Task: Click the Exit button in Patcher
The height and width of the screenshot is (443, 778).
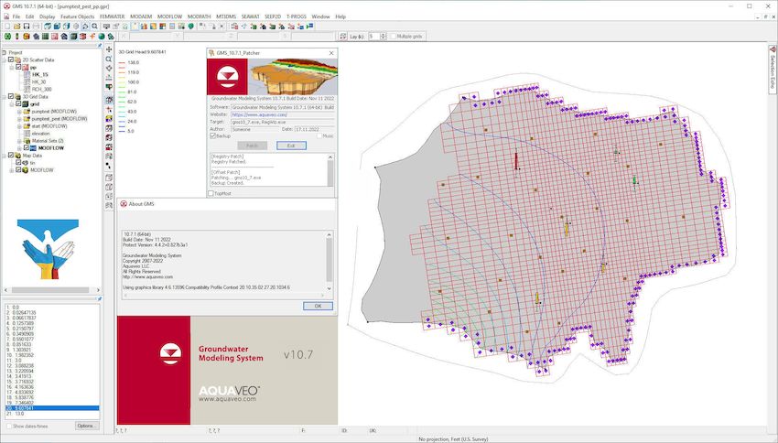Action: coord(290,146)
